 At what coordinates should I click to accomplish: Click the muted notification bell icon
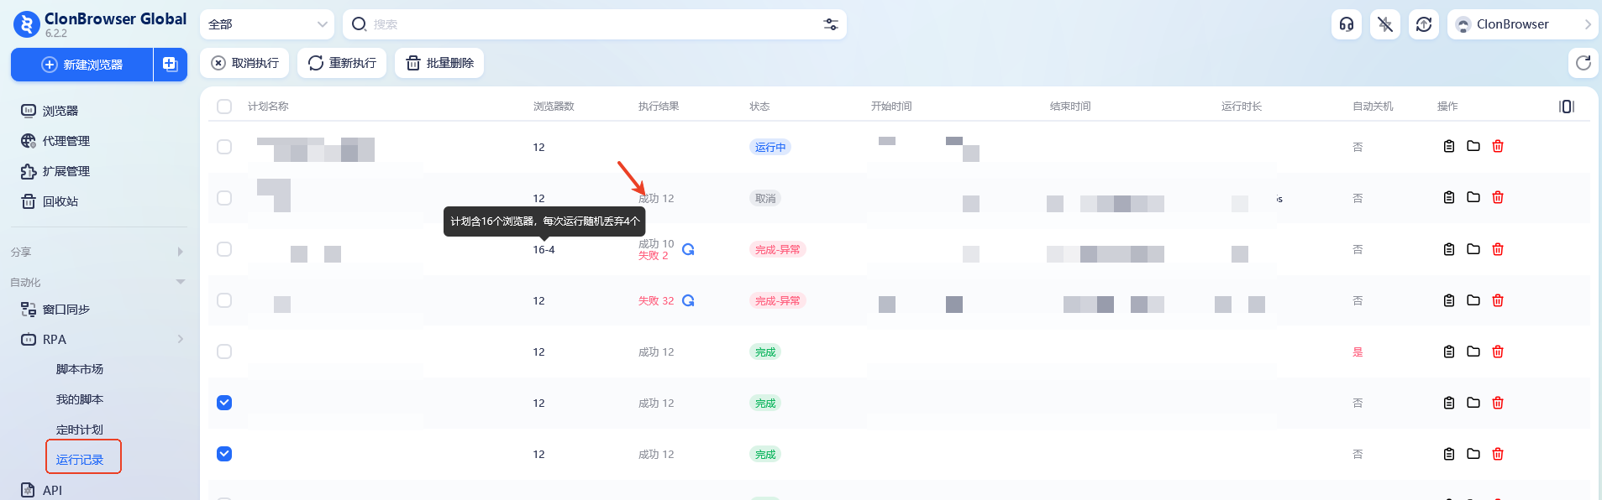tap(1384, 24)
